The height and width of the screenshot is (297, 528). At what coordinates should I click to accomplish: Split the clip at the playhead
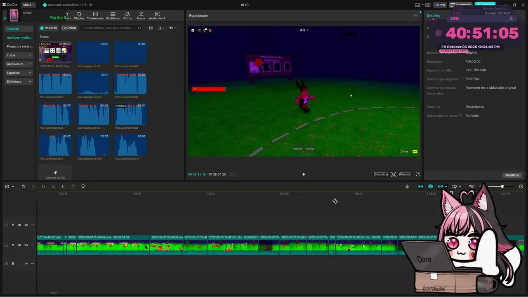[x=43, y=186]
